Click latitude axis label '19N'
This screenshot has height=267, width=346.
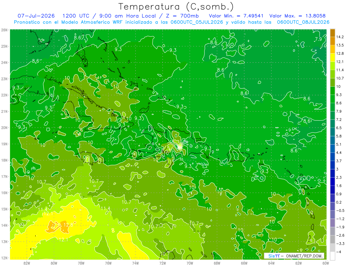click(x=5, y=144)
